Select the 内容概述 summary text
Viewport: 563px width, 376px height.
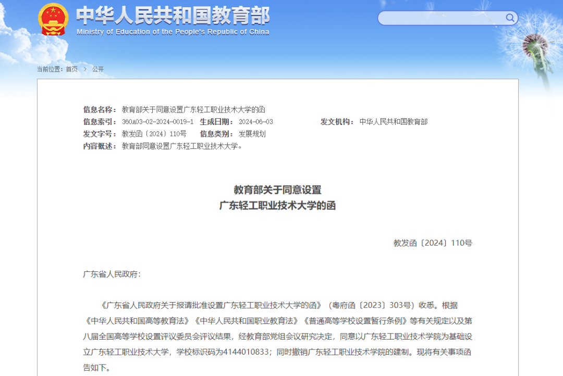tap(182, 146)
